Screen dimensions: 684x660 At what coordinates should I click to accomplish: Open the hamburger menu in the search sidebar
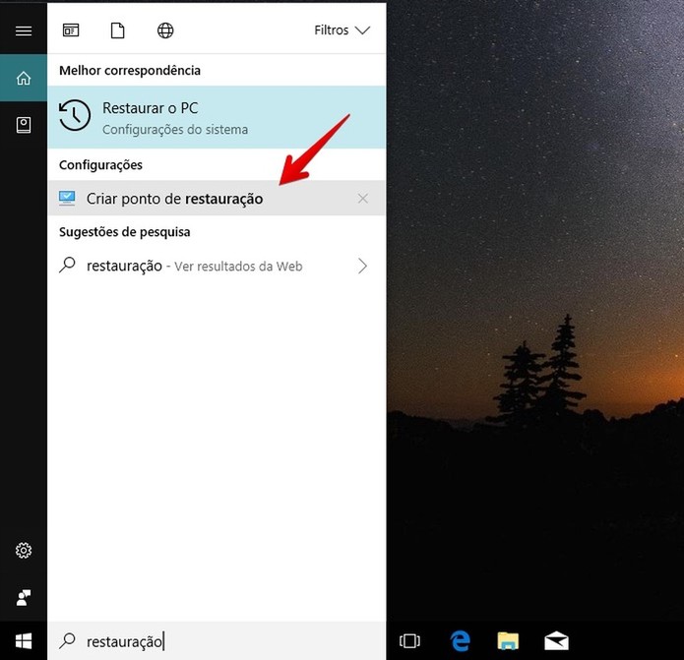[x=24, y=30]
